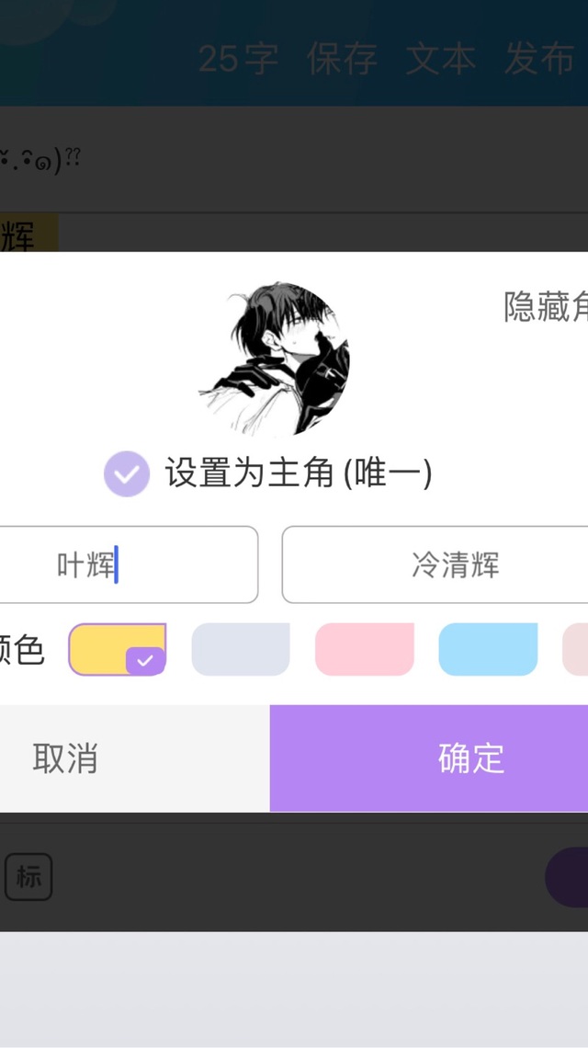The height and width of the screenshot is (1048, 588).
Task: Tap the 发布 publish item
Action: (x=539, y=59)
